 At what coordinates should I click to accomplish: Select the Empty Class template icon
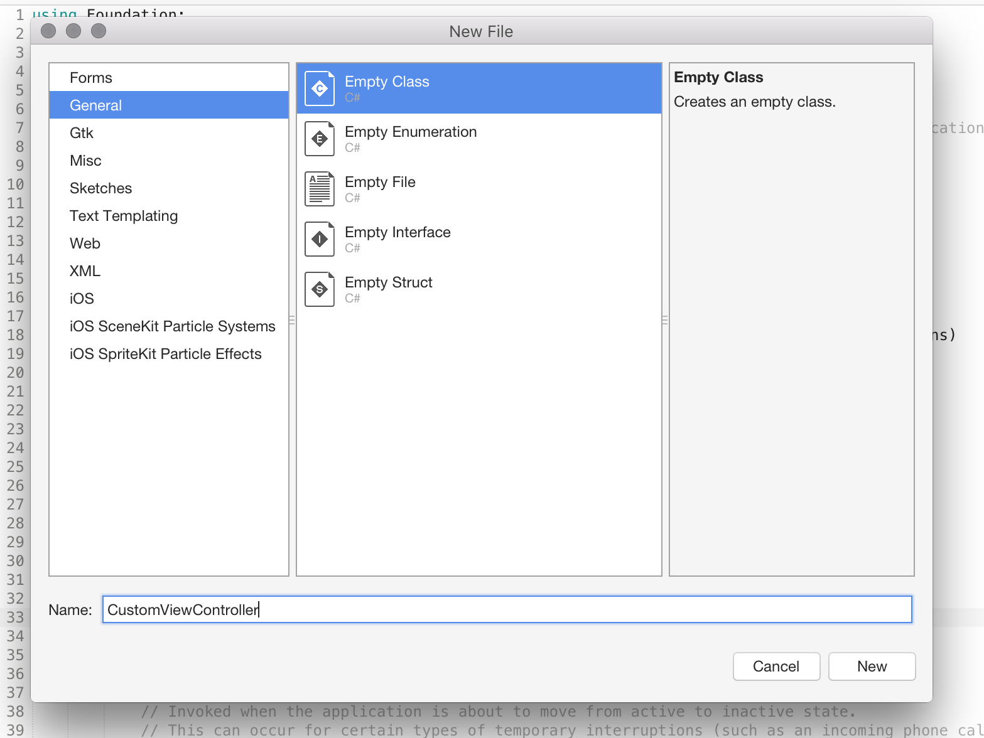click(320, 88)
